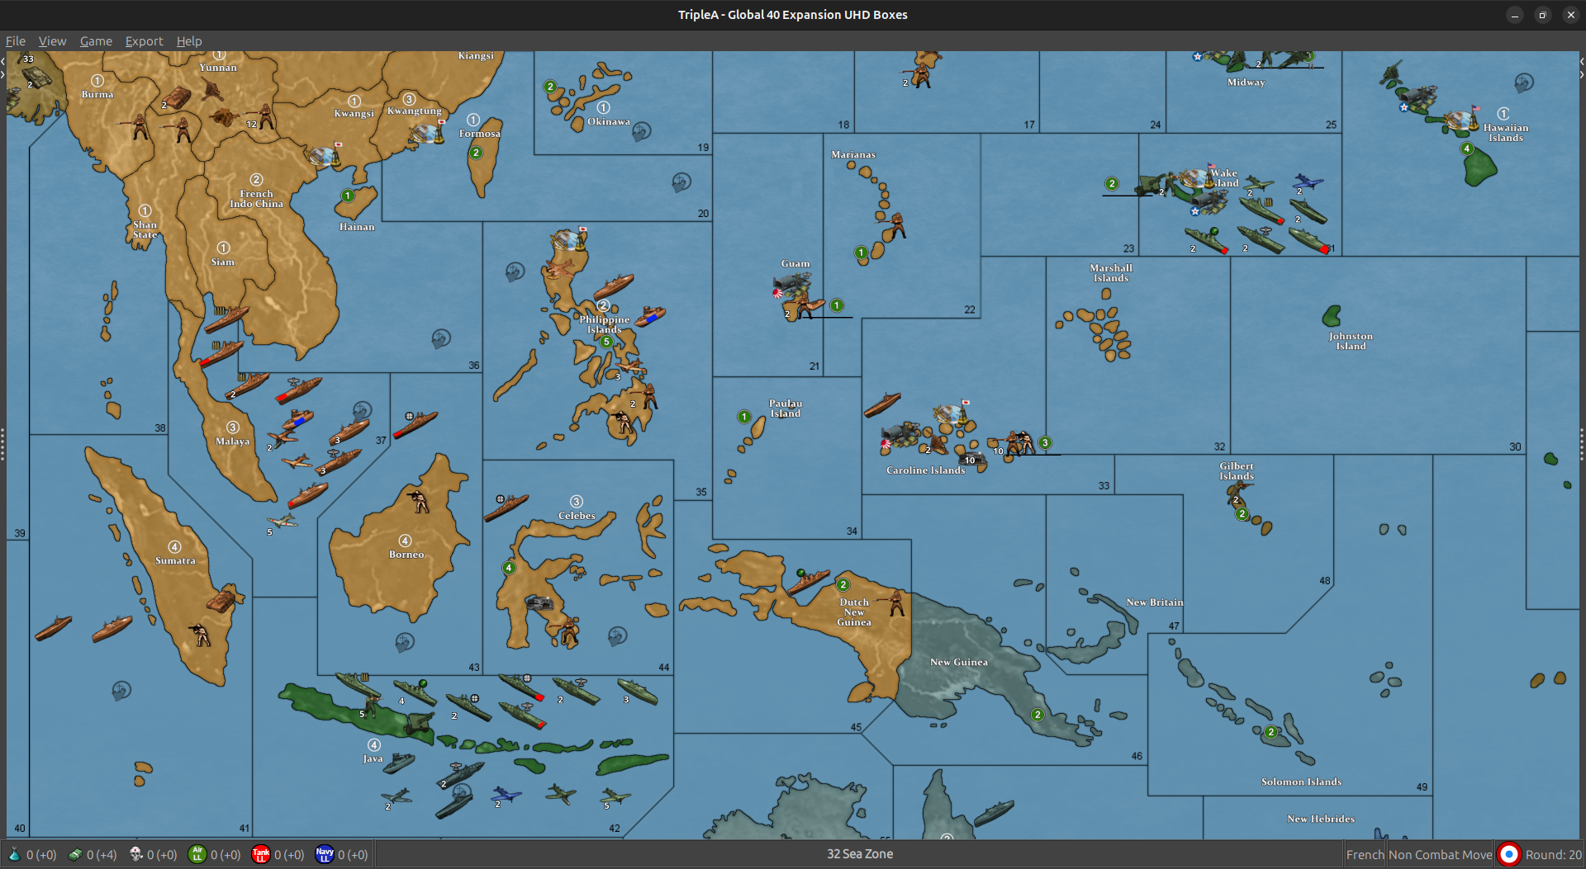Open the Game menu
Image resolution: width=1586 pixels, height=869 pixels.
[x=96, y=41]
